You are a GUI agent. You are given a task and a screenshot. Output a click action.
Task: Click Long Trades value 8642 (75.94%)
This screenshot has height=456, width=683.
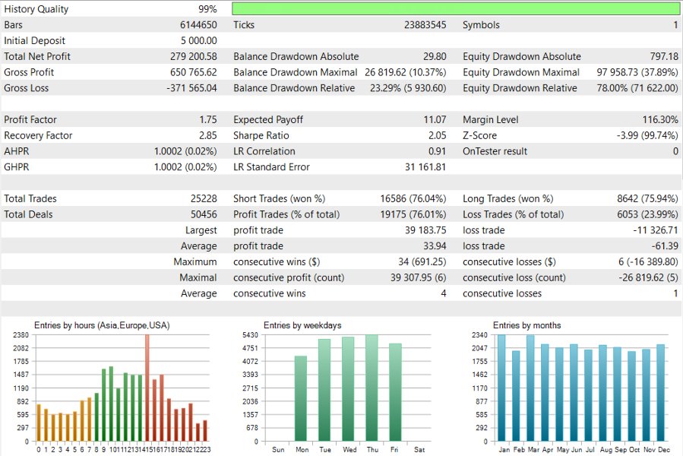click(x=647, y=198)
